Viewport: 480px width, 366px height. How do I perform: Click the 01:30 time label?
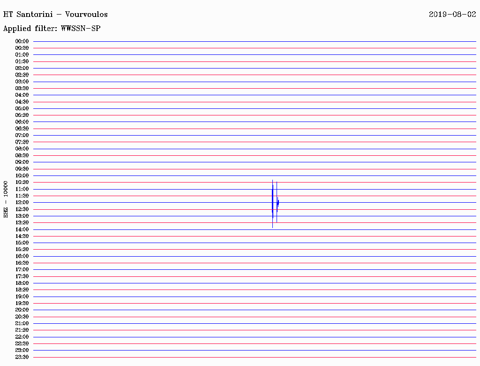[x=22, y=61]
